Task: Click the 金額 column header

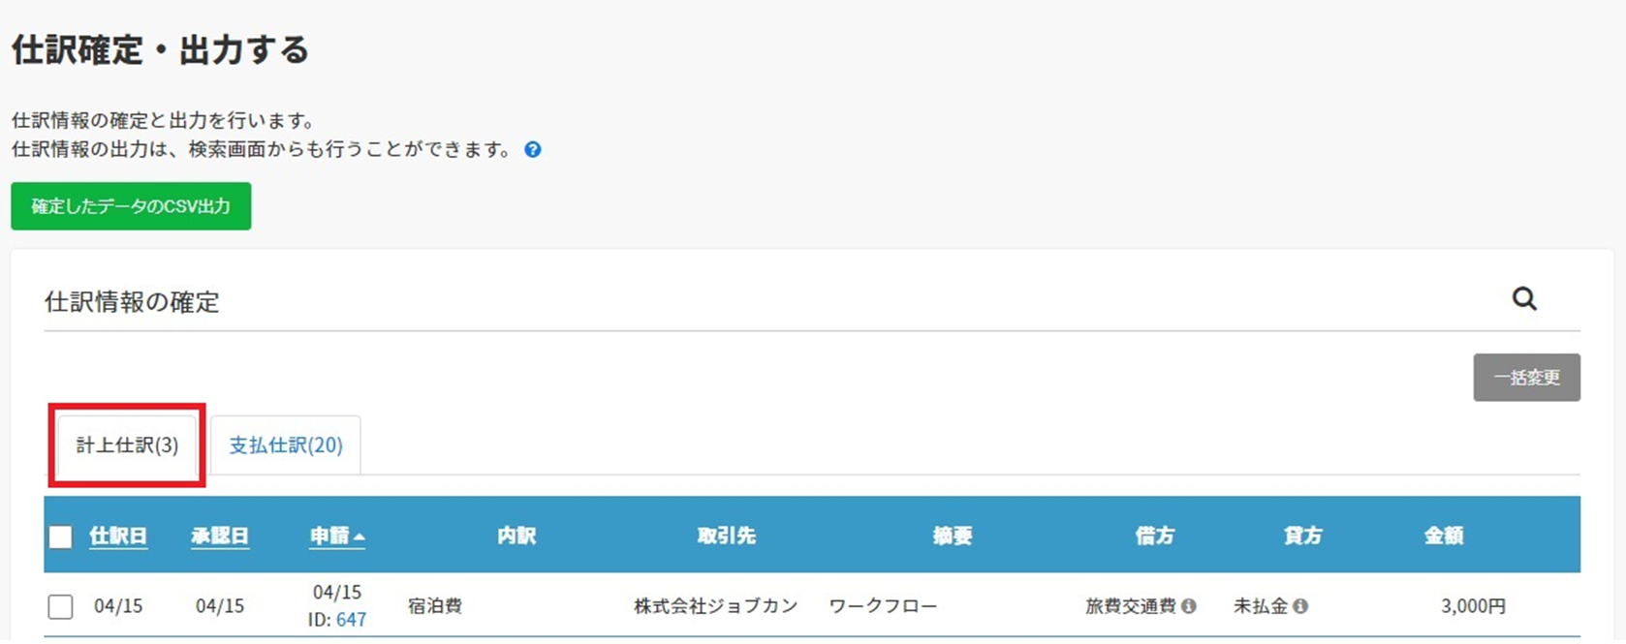Action: pos(1443,537)
